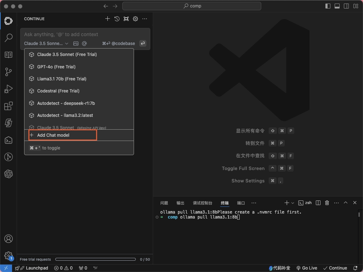Click 代码补全 in status bar
Image resolution: width=363 pixels, height=272 pixels.
coord(279,268)
